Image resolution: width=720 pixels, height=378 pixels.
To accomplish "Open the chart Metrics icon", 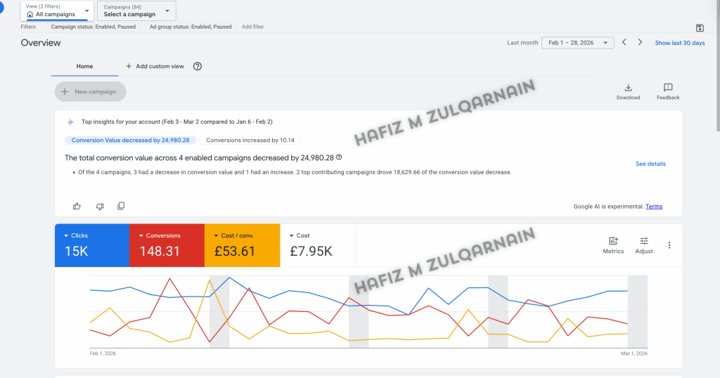I will [613, 241].
